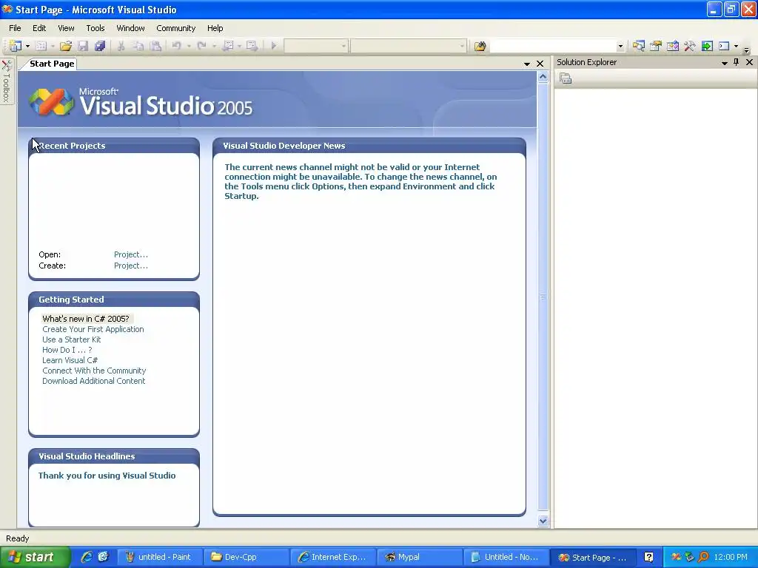Viewport: 758px width, 568px height.
Task: Click the Undo toolbar icon
Action: point(176,46)
